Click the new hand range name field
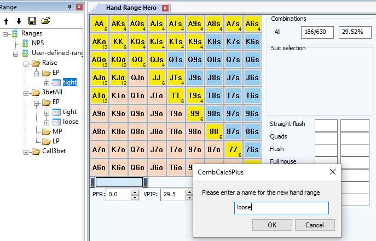The image size is (376, 241). [x=281, y=208]
